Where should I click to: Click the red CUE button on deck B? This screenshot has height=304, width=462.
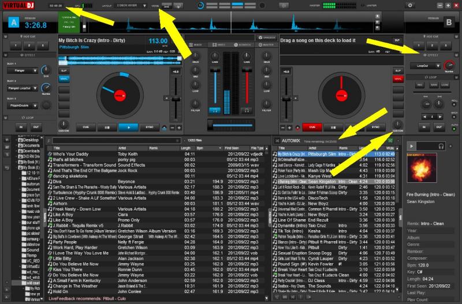tap(312, 127)
